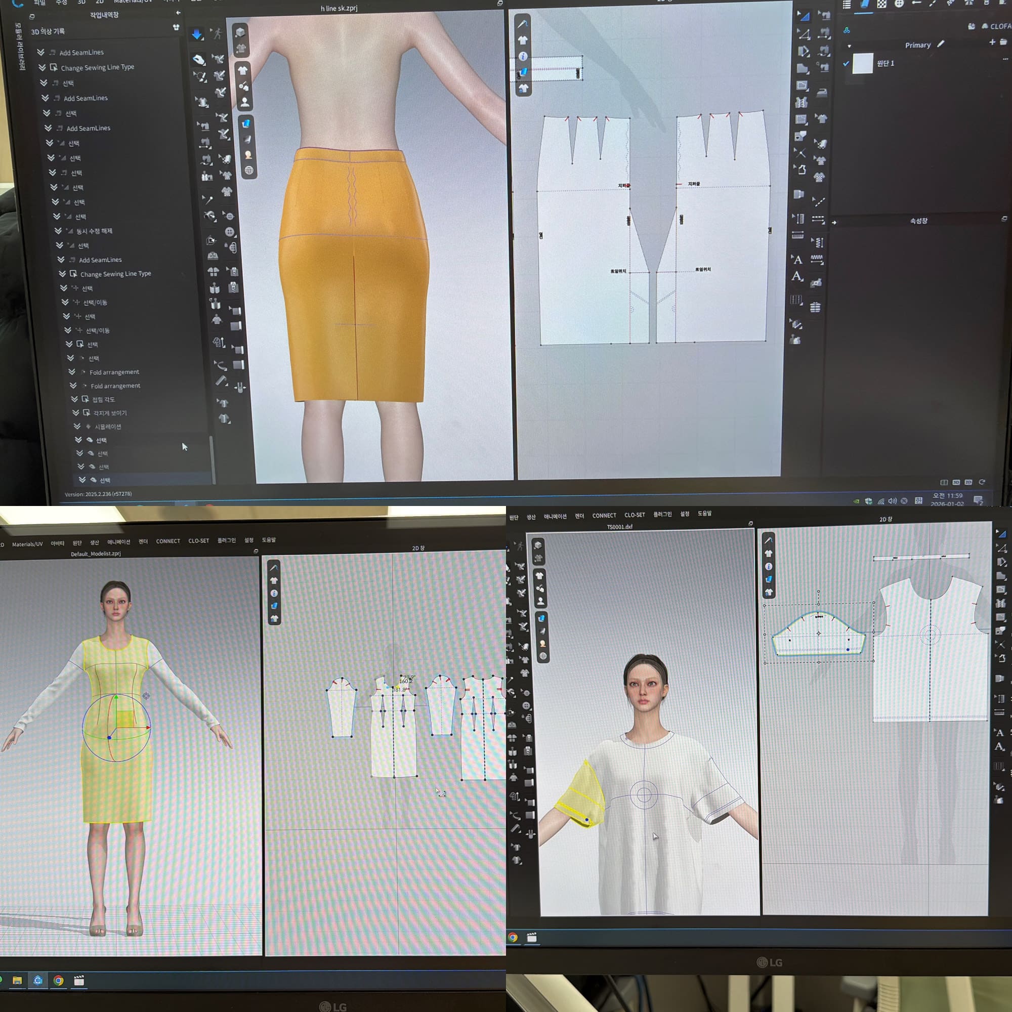Click the reset layout icon beside the 2D button
The image size is (1012, 1012).
(982, 482)
